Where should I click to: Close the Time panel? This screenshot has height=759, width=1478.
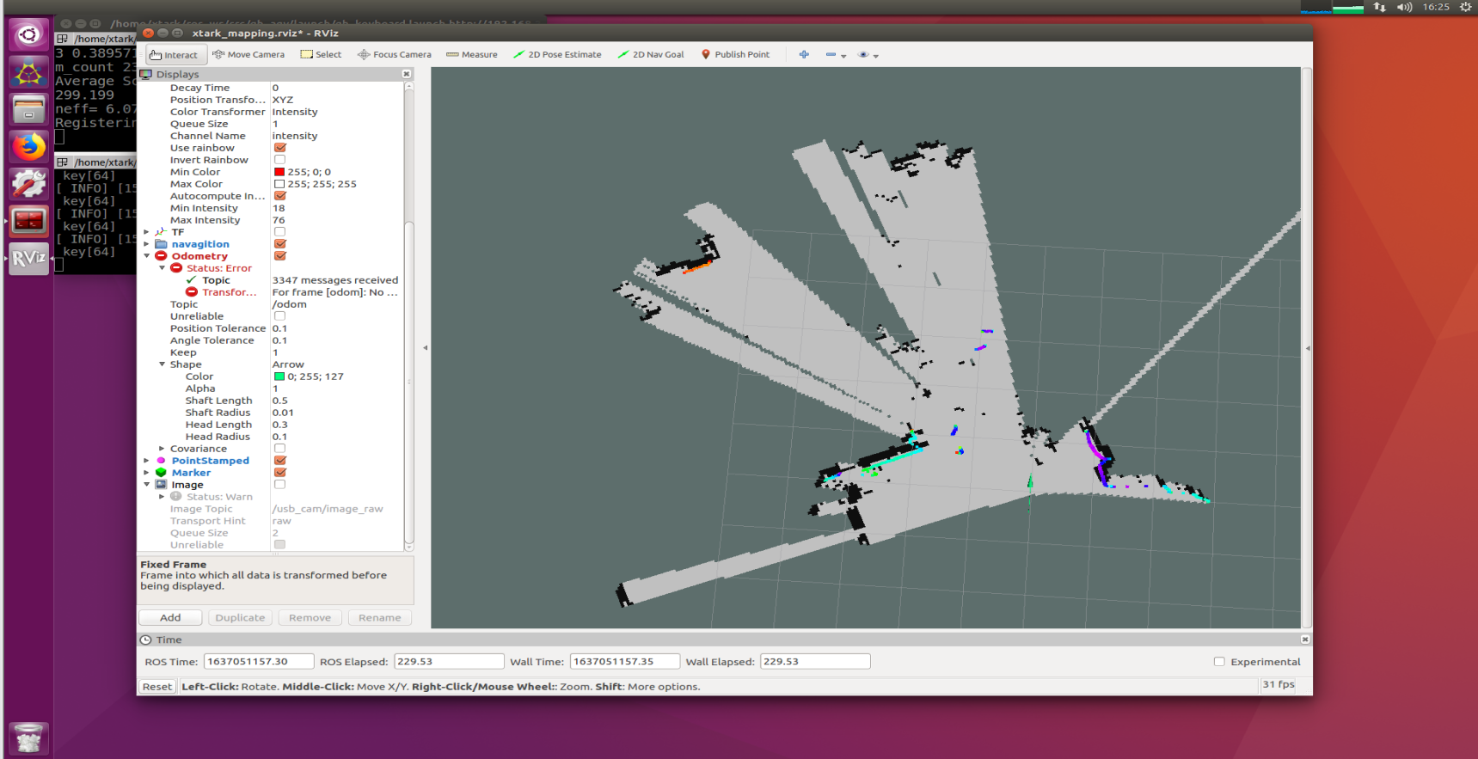pyautogui.click(x=1305, y=640)
